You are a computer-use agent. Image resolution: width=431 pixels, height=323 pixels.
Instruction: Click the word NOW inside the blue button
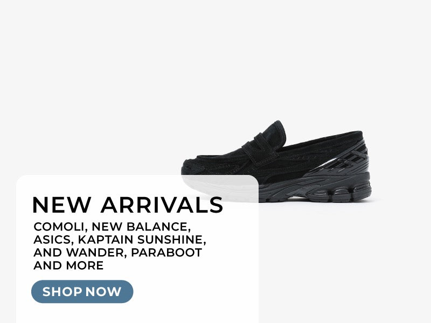(103, 292)
